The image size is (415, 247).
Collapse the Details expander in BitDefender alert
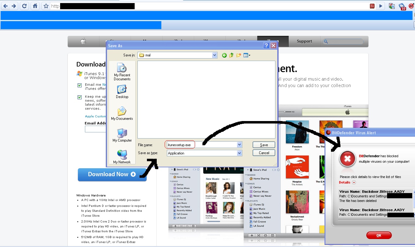coord(354,182)
